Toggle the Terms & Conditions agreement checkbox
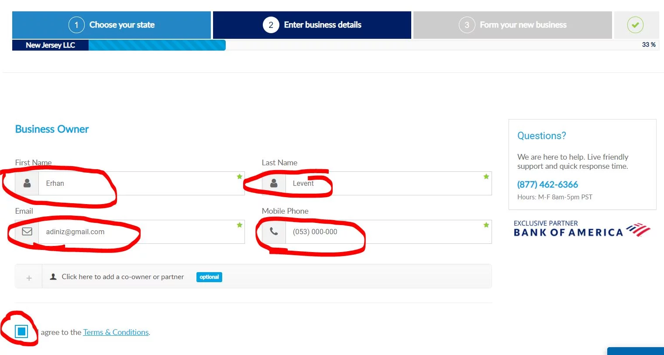The image size is (664, 355). click(x=21, y=331)
